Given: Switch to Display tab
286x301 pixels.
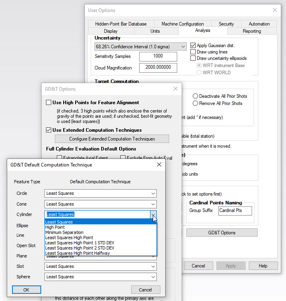Looking at the screenshot, I should pos(111,31).
